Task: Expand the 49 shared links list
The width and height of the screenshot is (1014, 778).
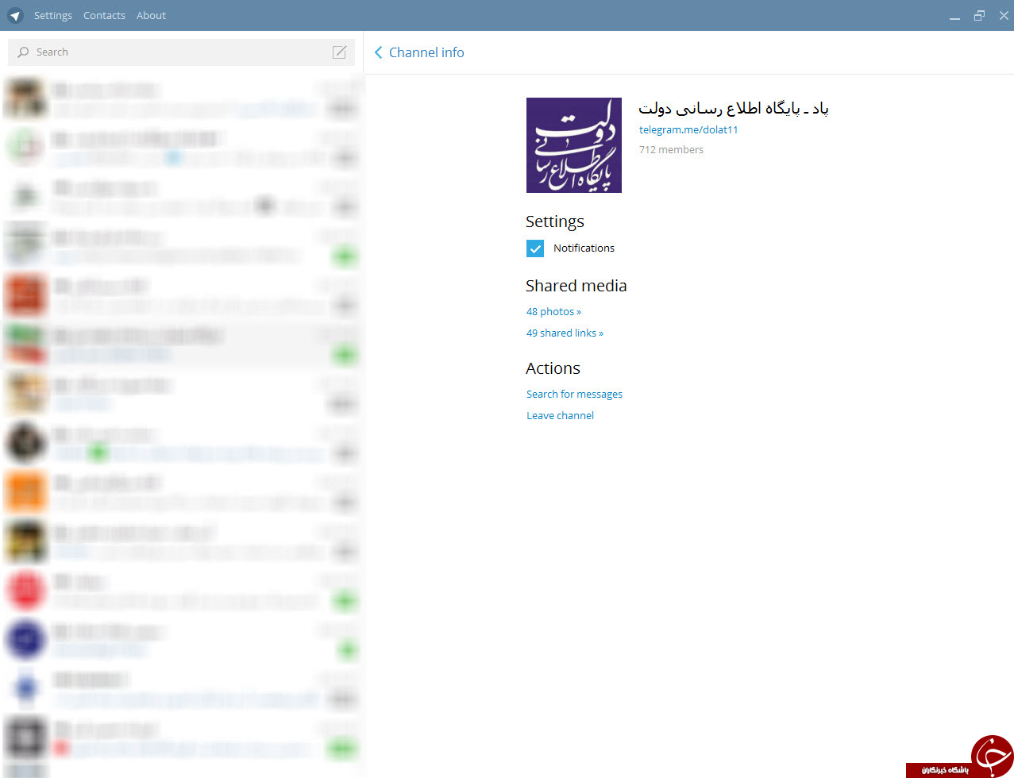Action: pyautogui.click(x=565, y=333)
